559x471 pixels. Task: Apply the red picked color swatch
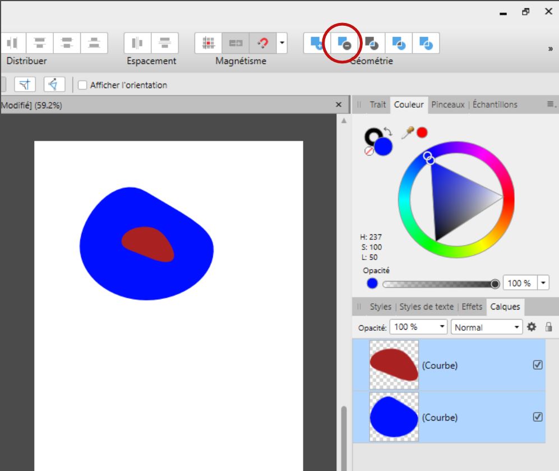point(422,133)
